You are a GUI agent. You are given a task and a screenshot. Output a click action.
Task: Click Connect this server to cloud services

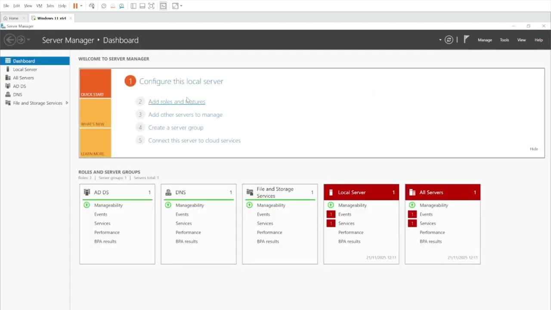coord(194,140)
